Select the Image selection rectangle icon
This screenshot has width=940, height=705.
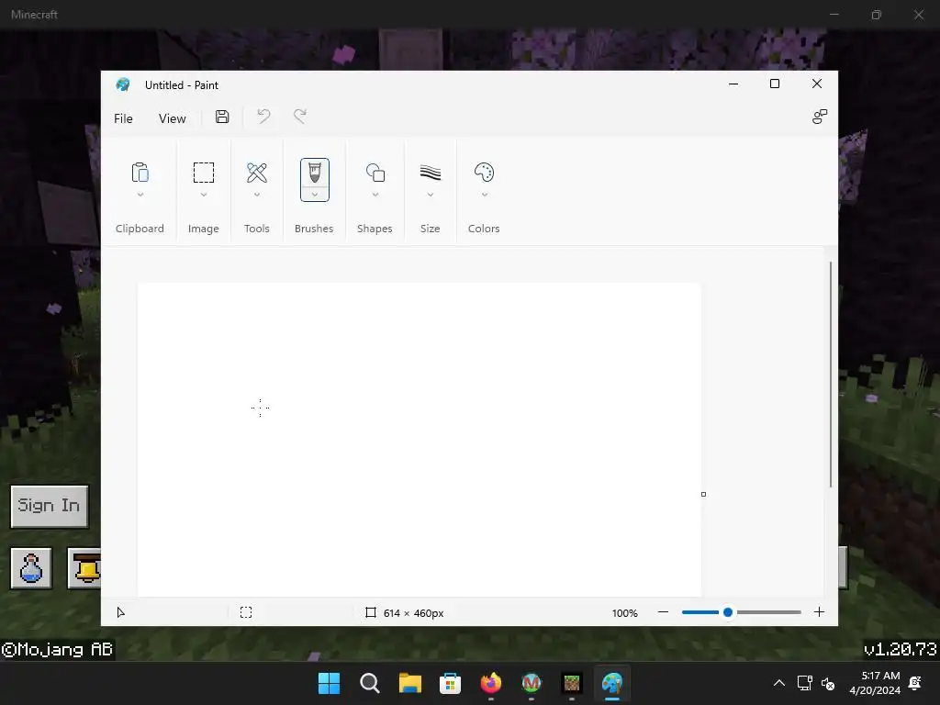(203, 173)
